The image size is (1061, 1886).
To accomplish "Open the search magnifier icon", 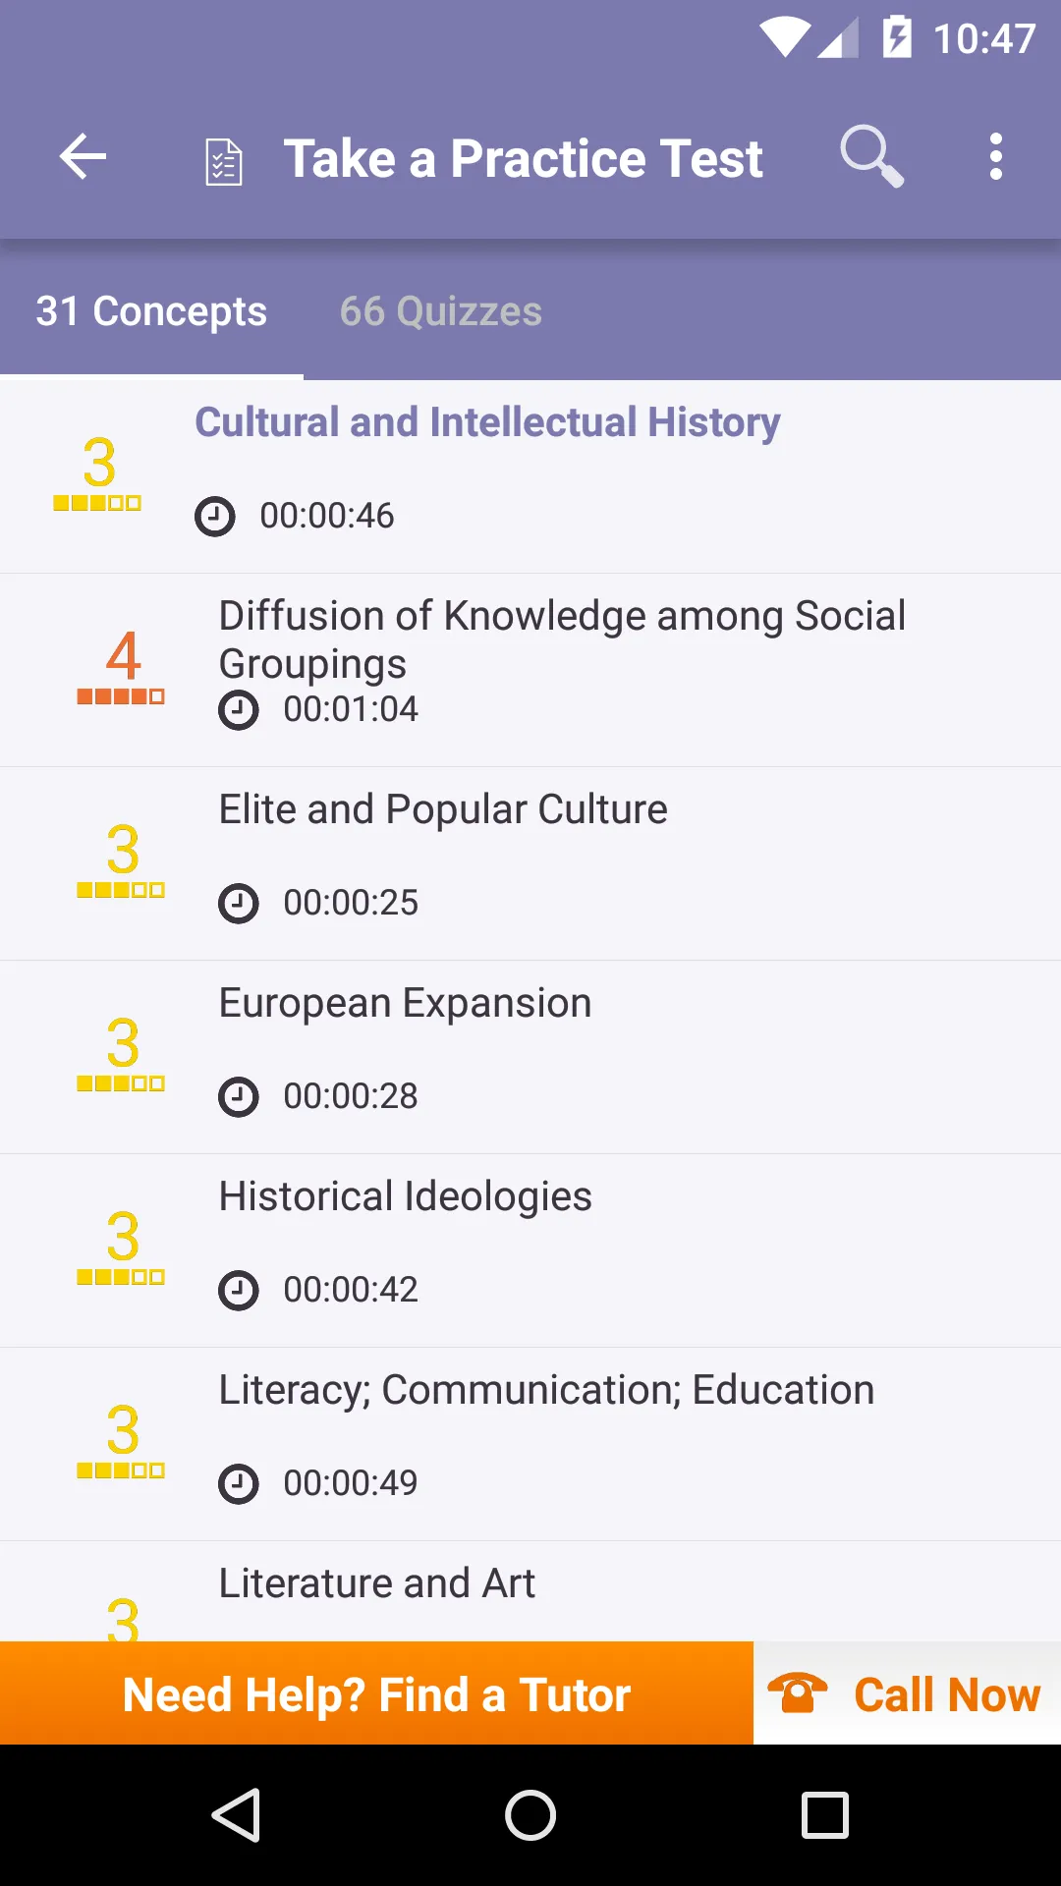I will [871, 156].
